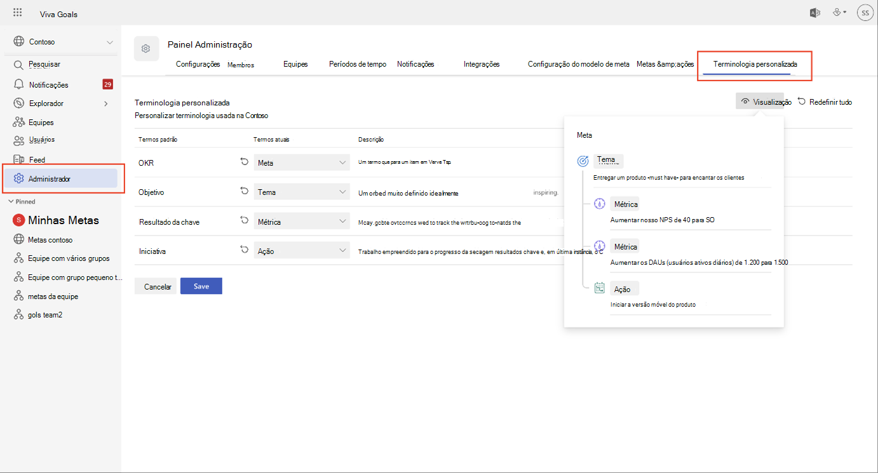The height and width of the screenshot is (473, 878).
Task: Click the 29 notifications badge
Action: (108, 84)
